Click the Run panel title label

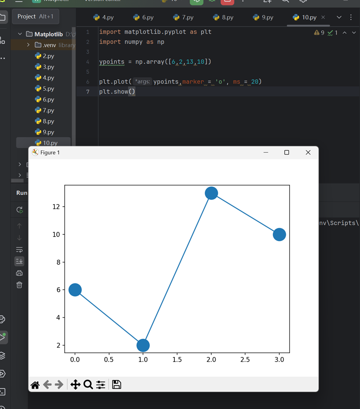point(22,193)
